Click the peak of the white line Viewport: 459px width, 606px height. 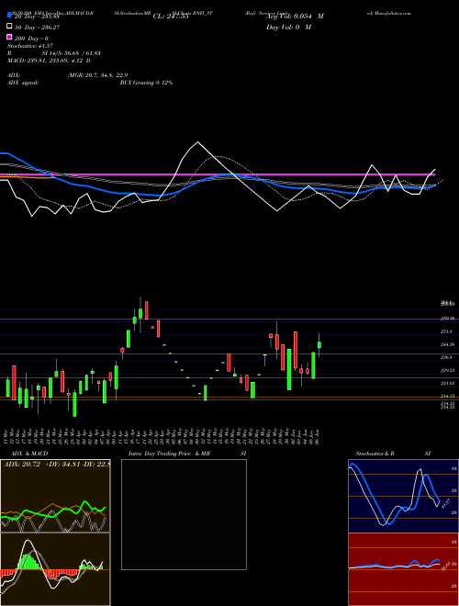[x=197, y=142]
